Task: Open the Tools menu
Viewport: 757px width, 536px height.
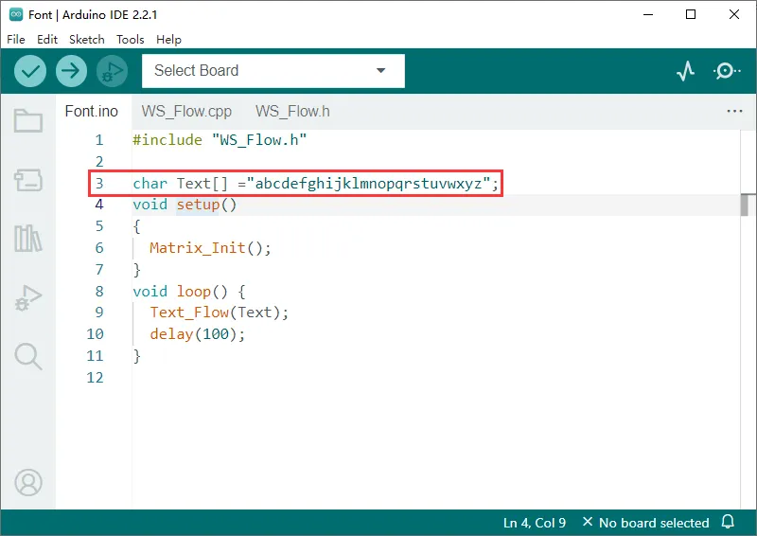Action: coord(131,40)
